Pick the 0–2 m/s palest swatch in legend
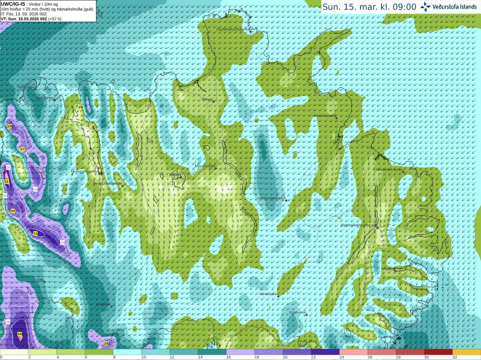Viewport: 481px width, 360px height. (14, 352)
